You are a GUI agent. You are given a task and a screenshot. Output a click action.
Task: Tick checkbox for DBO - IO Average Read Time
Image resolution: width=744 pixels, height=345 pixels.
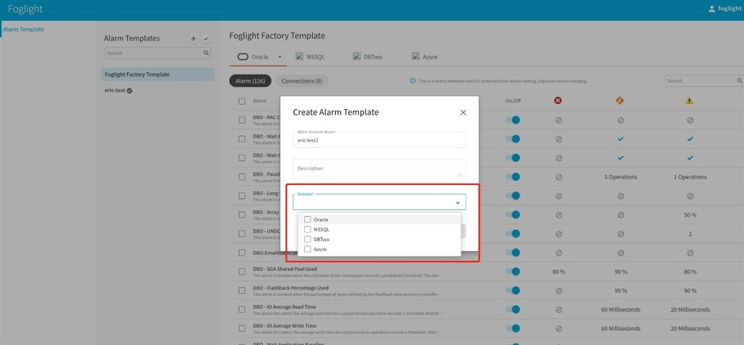tap(242, 310)
